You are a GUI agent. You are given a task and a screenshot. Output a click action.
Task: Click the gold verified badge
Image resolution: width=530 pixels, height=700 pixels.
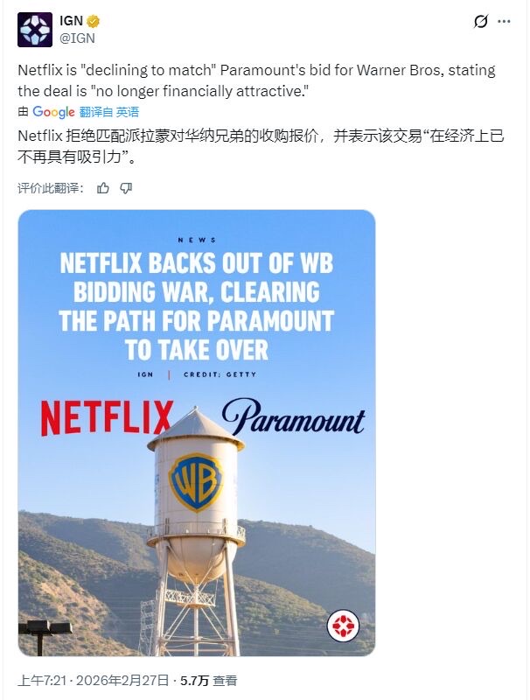(93, 21)
